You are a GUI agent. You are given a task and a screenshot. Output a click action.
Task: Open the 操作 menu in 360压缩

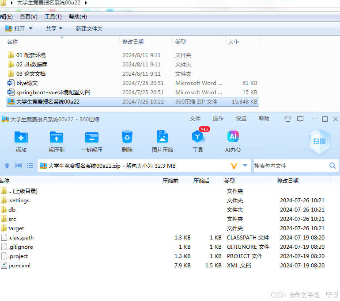click(218, 119)
